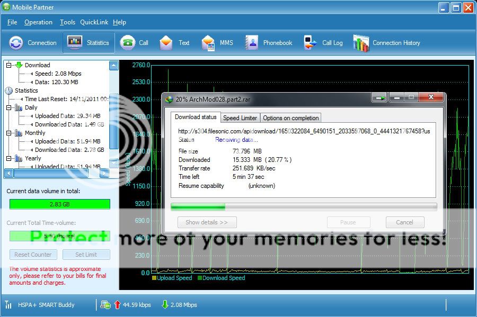Open the Call Log icon

311,43
